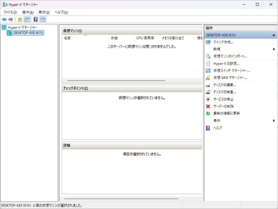
Task: Click ディスクの編集... action
Action: click(224, 85)
